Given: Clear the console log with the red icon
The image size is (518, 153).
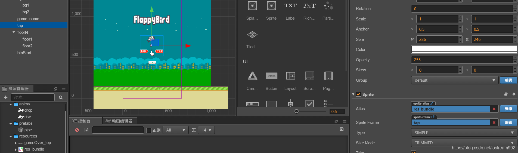Looking at the screenshot, I should coord(77,130).
